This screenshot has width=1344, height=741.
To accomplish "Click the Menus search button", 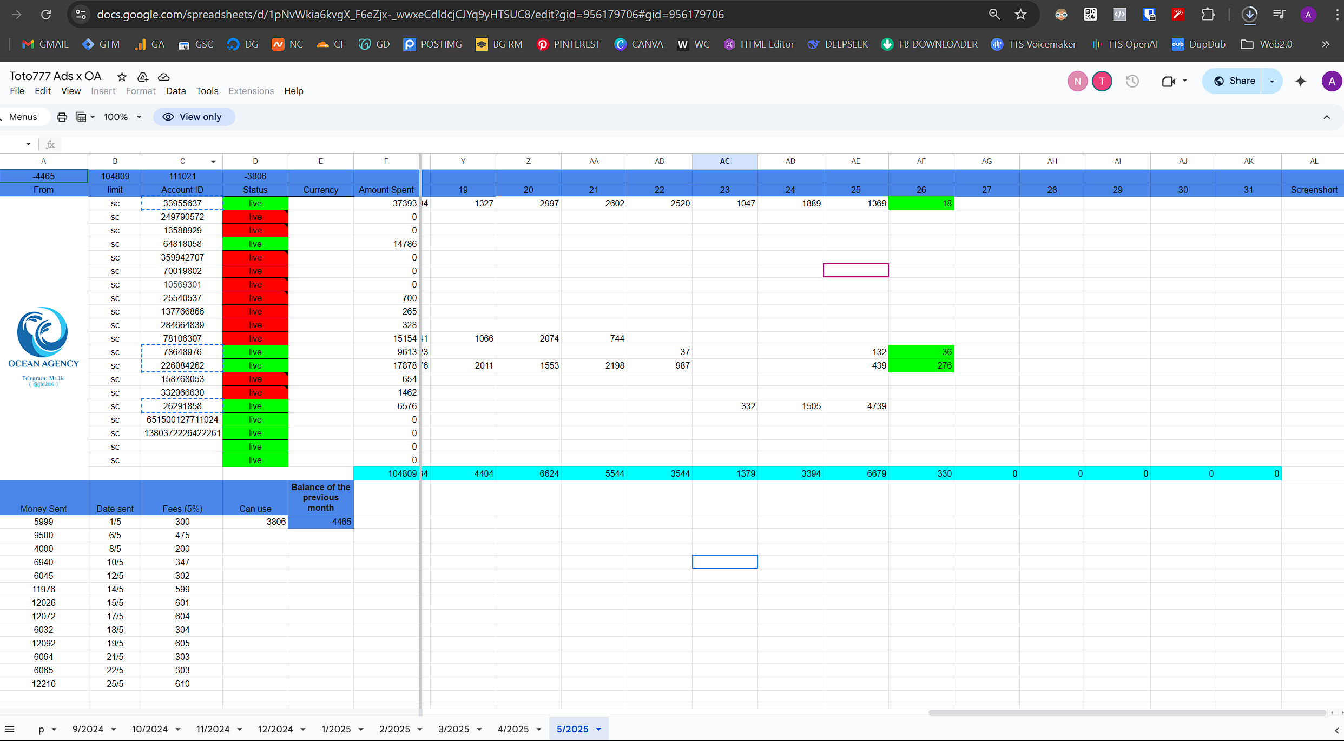I will click(23, 117).
